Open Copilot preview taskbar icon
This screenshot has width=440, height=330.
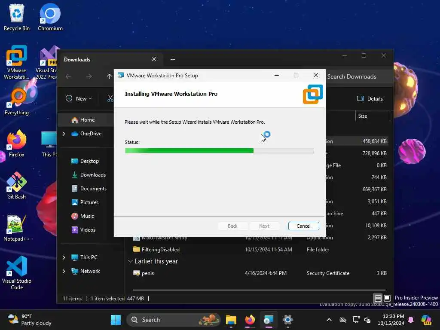pos(426,320)
